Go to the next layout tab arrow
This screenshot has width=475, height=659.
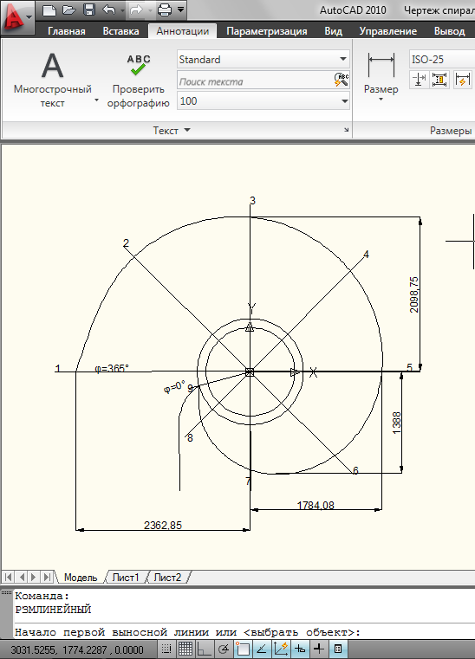pos(34,577)
